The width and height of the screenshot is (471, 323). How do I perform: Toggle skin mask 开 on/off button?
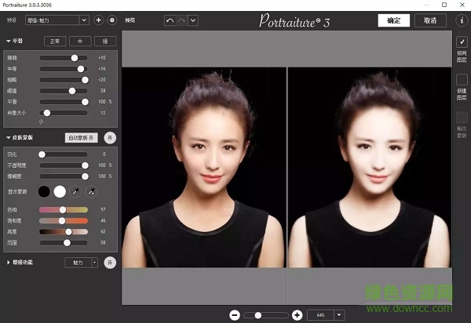[110, 137]
